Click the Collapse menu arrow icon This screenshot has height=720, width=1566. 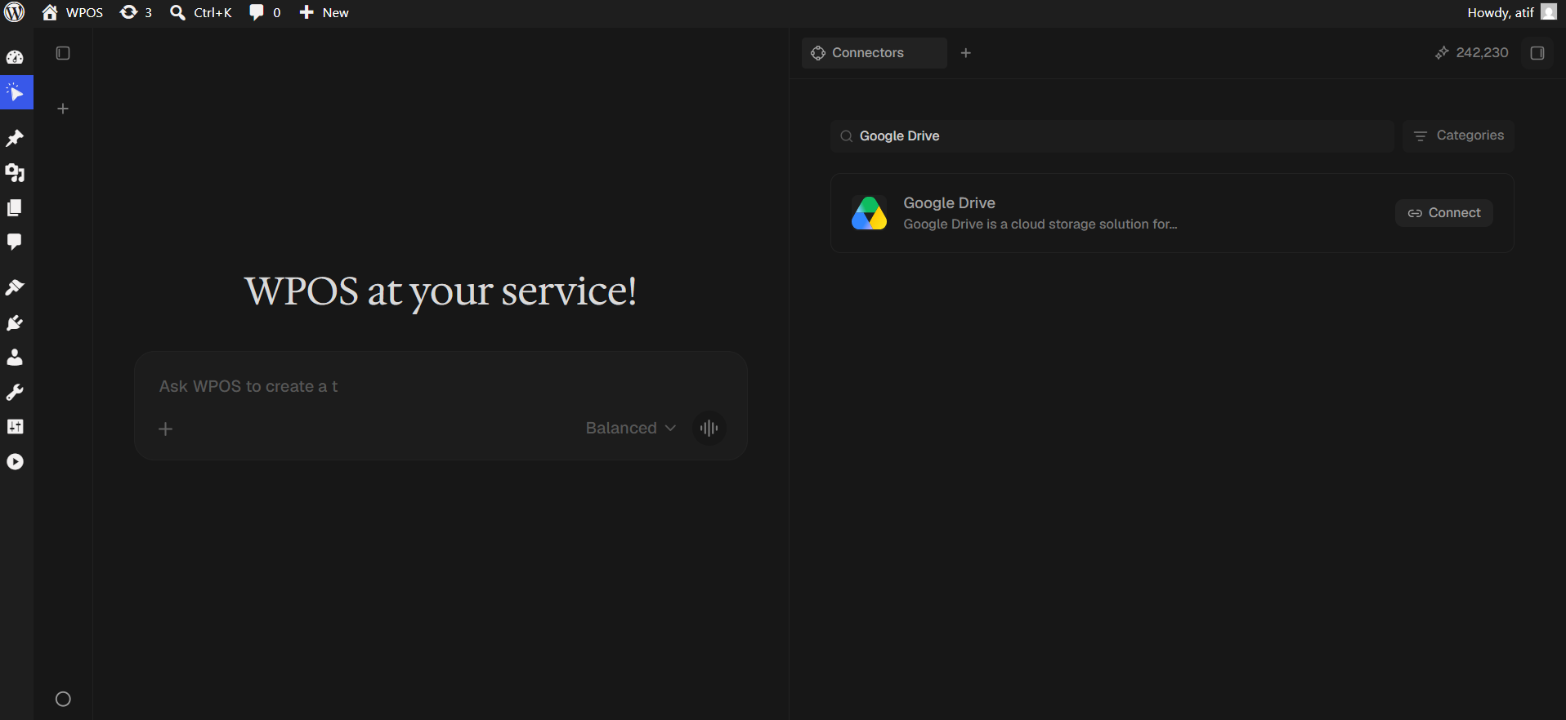[x=15, y=462]
